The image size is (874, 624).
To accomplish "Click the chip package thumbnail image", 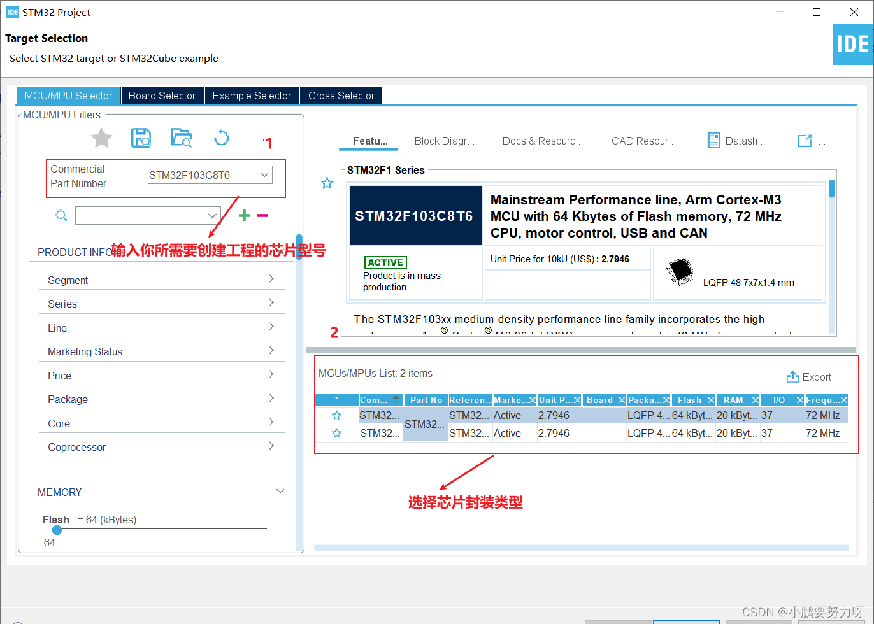I will (x=680, y=272).
